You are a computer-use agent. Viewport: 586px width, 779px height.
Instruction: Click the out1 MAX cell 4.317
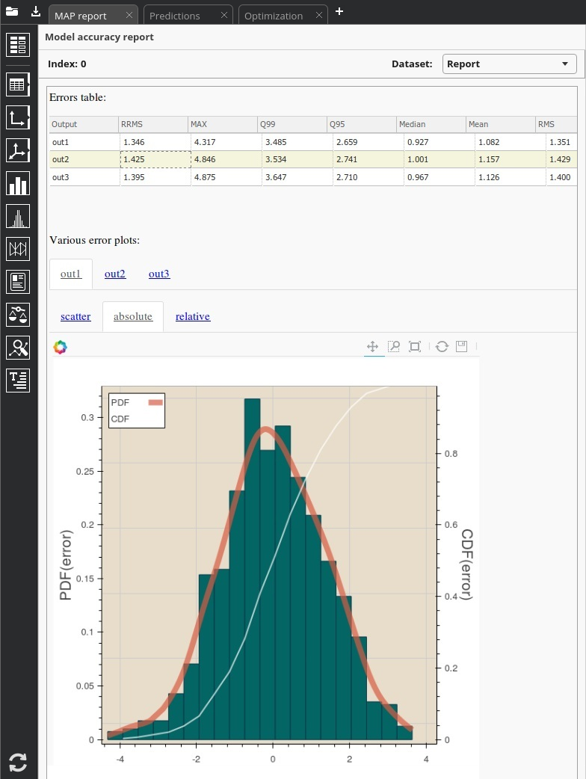[226, 142]
